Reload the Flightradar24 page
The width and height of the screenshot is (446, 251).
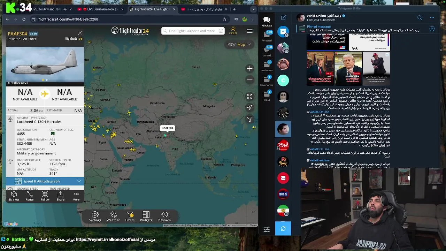click(x=24, y=19)
